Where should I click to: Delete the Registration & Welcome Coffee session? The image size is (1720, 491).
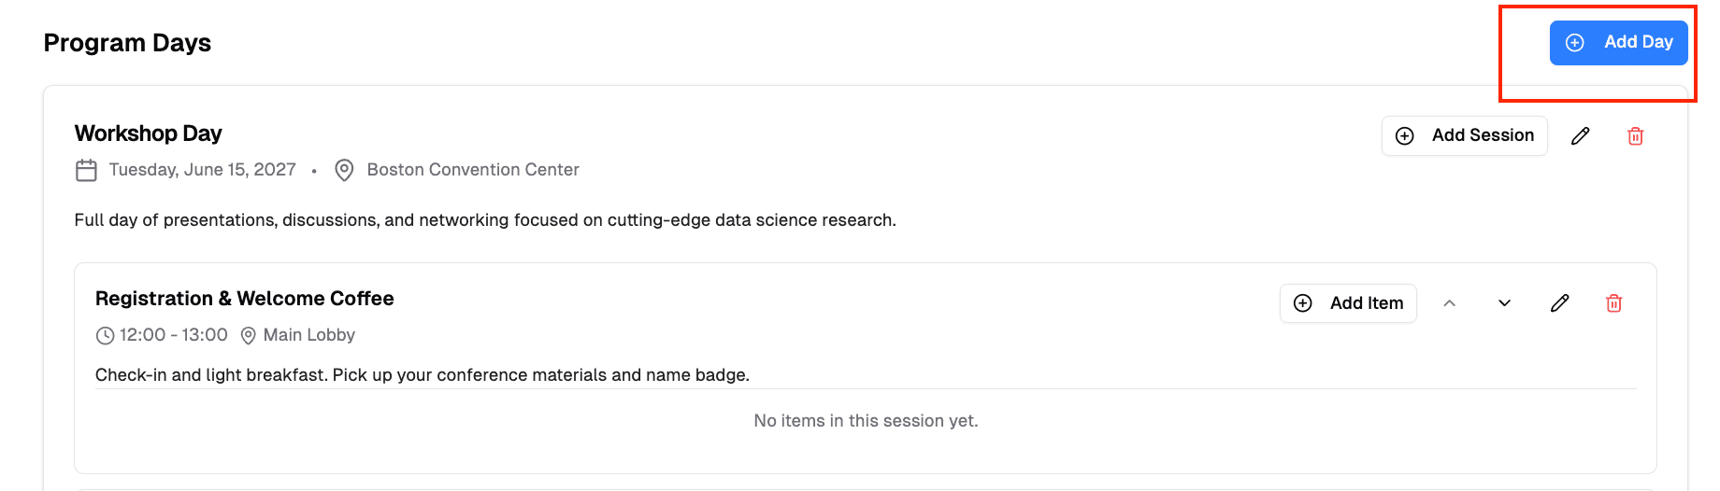[1613, 303]
